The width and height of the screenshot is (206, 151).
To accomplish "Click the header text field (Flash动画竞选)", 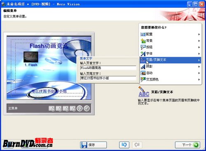I will pyautogui.click(x=108, y=68).
